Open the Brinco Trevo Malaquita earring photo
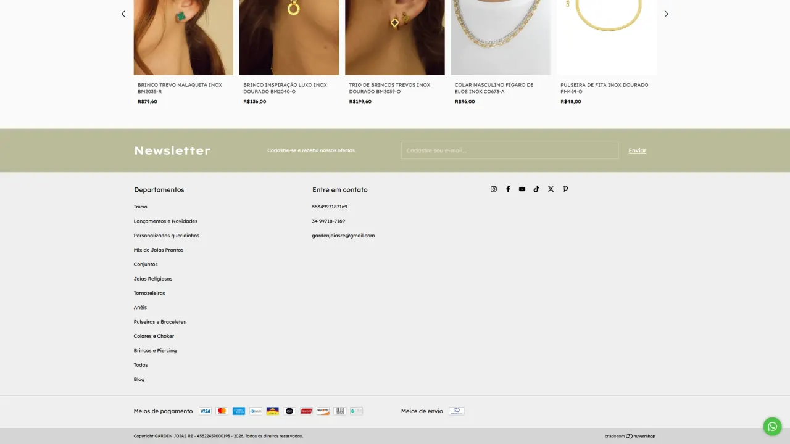This screenshot has width=790, height=444. (183, 38)
